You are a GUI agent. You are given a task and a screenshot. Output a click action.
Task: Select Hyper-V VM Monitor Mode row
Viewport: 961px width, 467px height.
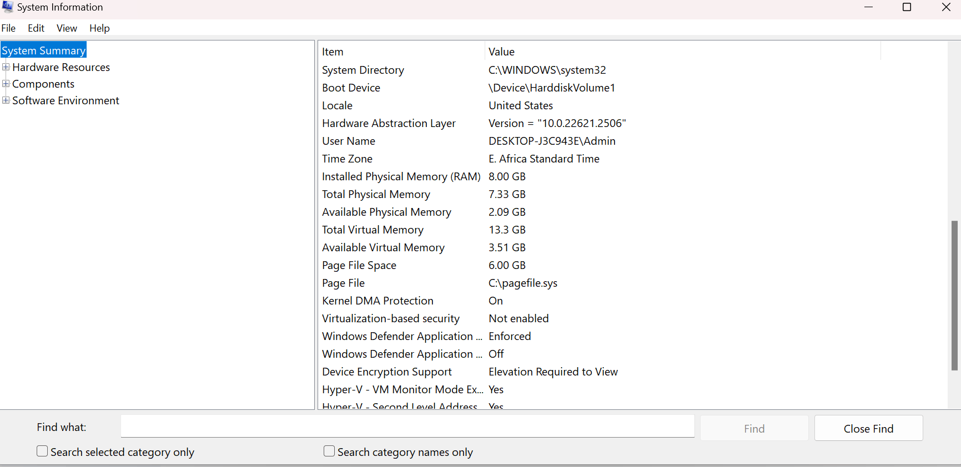[x=600, y=389]
